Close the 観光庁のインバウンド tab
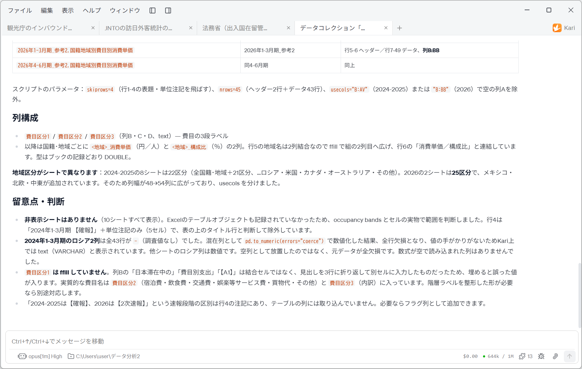 93,28
